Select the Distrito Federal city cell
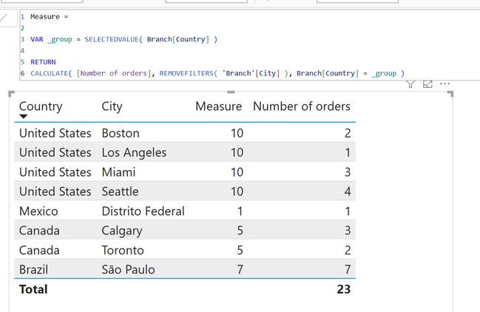This screenshot has height=312, width=480. click(143, 211)
